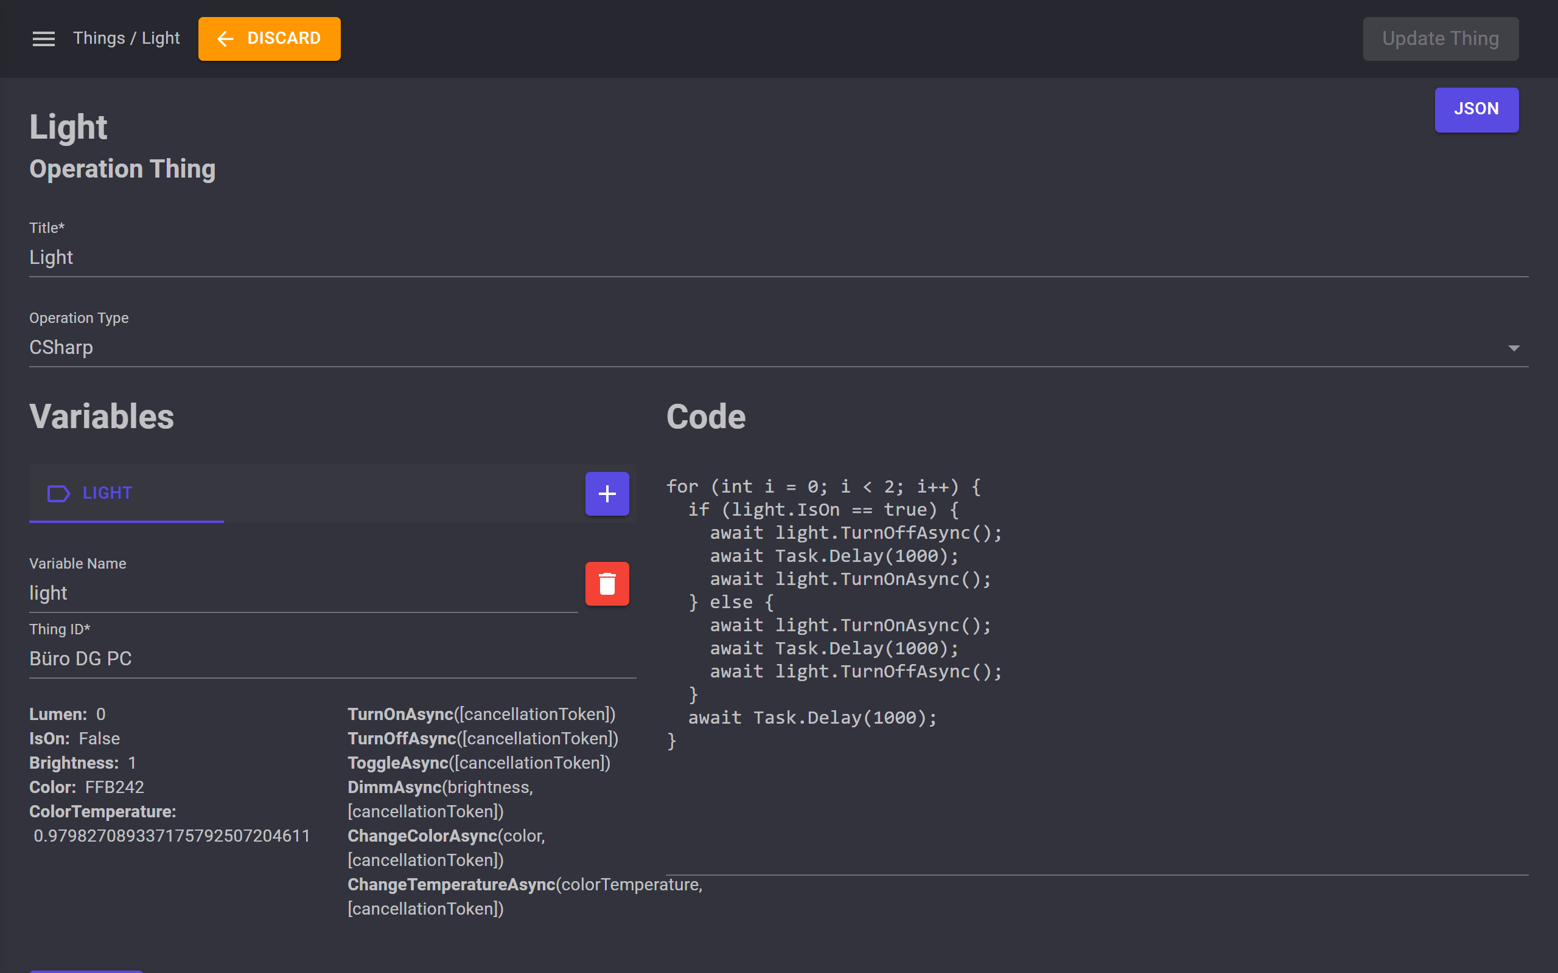1558x973 pixels.
Task: Open the Things breadcrumb link
Action: click(x=99, y=38)
